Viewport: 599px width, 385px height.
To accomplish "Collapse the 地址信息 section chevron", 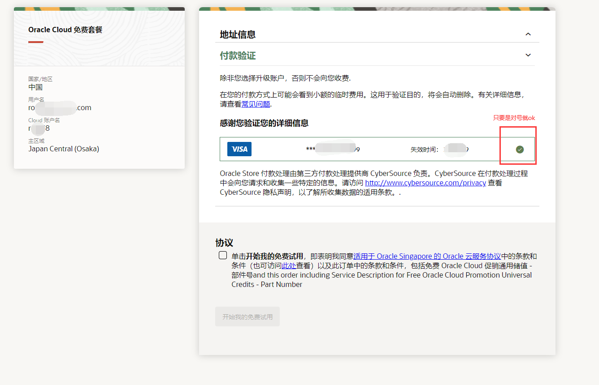I will [x=528, y=34].
